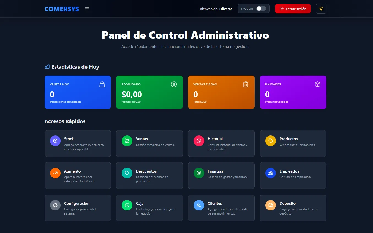Screen dimensions: 373x233
Task: Click the VENTAS HOY label
Action: (x=59, y=84)
